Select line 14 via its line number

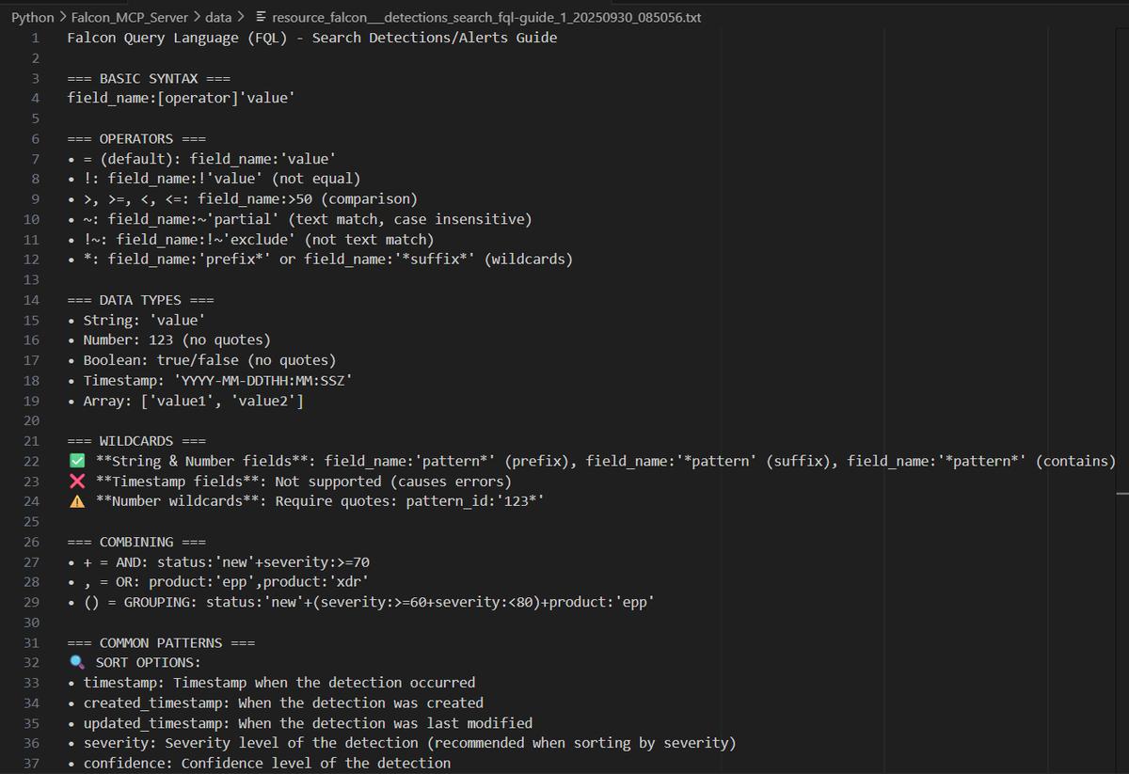(31, 300)
